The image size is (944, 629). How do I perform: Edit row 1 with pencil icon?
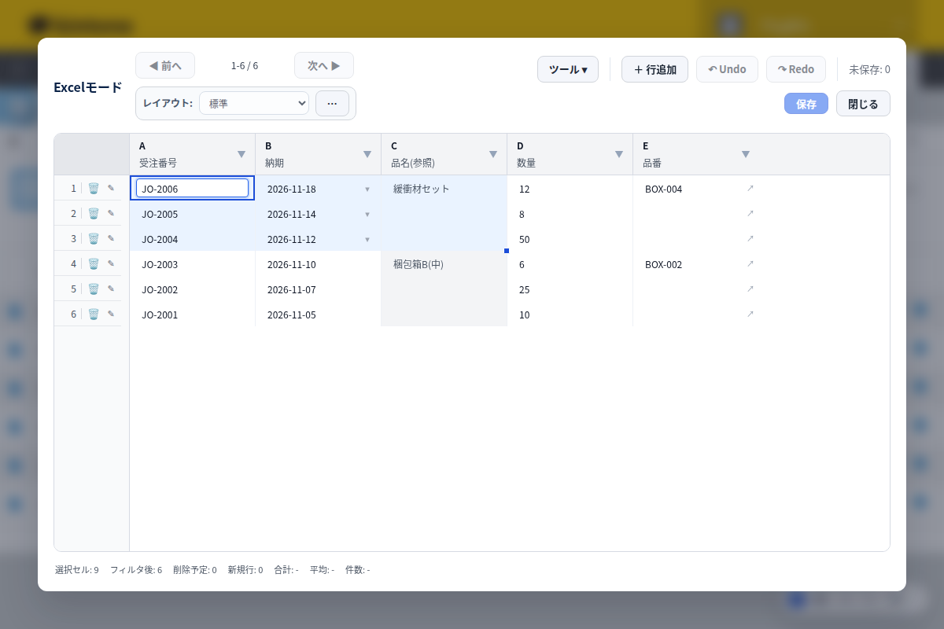click(111, 189)
